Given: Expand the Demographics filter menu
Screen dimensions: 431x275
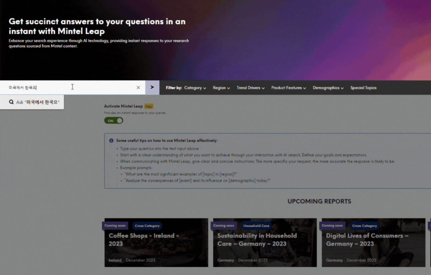Looking at the screenshot, I should pos(328,88).
